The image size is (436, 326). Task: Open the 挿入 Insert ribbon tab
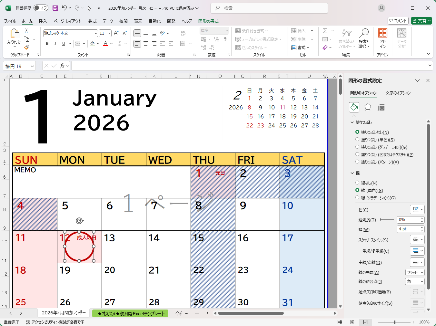click(43, 21)
